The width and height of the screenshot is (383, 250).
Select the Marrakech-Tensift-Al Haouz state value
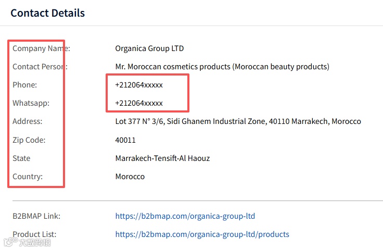coord(162,158)
